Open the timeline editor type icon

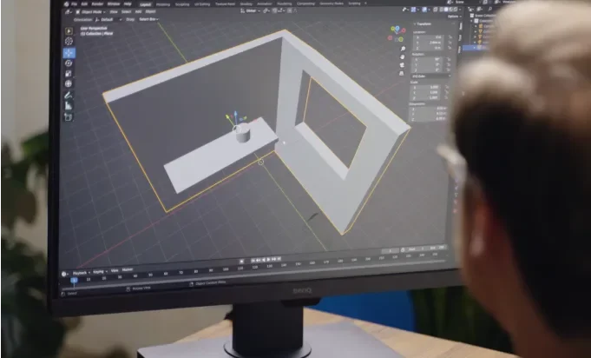point(64,274)
